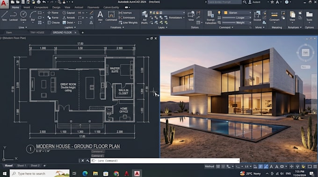This screenshot has height=177, width=318.
Task: Click the ViewCube in the 3D viewport
Action: [x=305, y=53]
